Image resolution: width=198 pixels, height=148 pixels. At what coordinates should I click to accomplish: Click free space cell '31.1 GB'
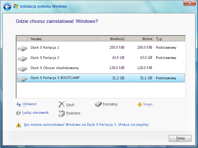click(146, 78)
